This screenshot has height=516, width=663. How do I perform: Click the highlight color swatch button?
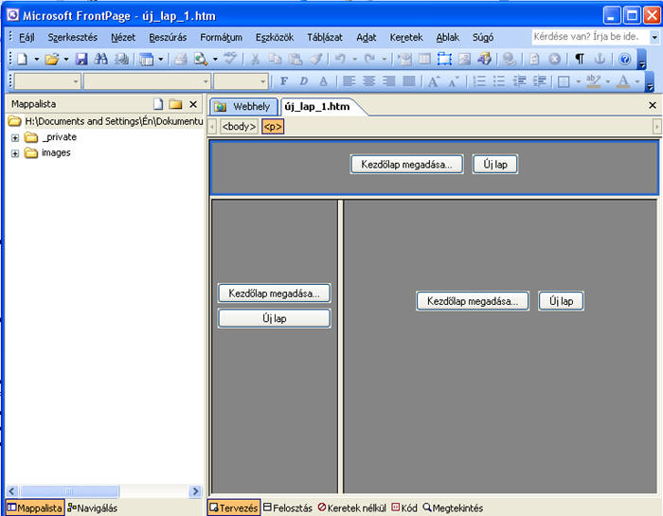[594, 81]
